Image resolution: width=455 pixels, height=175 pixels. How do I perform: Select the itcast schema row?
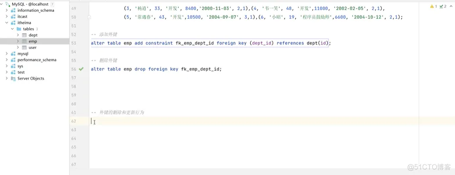[35, 17]
